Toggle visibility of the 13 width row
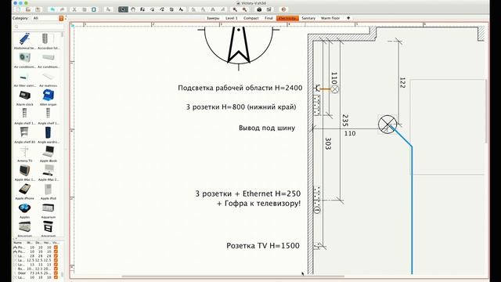501x282 pixels. 56,265
